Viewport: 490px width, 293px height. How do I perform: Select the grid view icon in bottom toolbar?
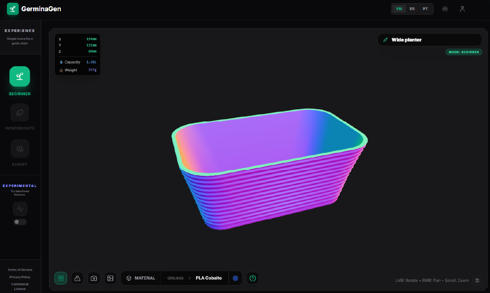pos(61,278)
